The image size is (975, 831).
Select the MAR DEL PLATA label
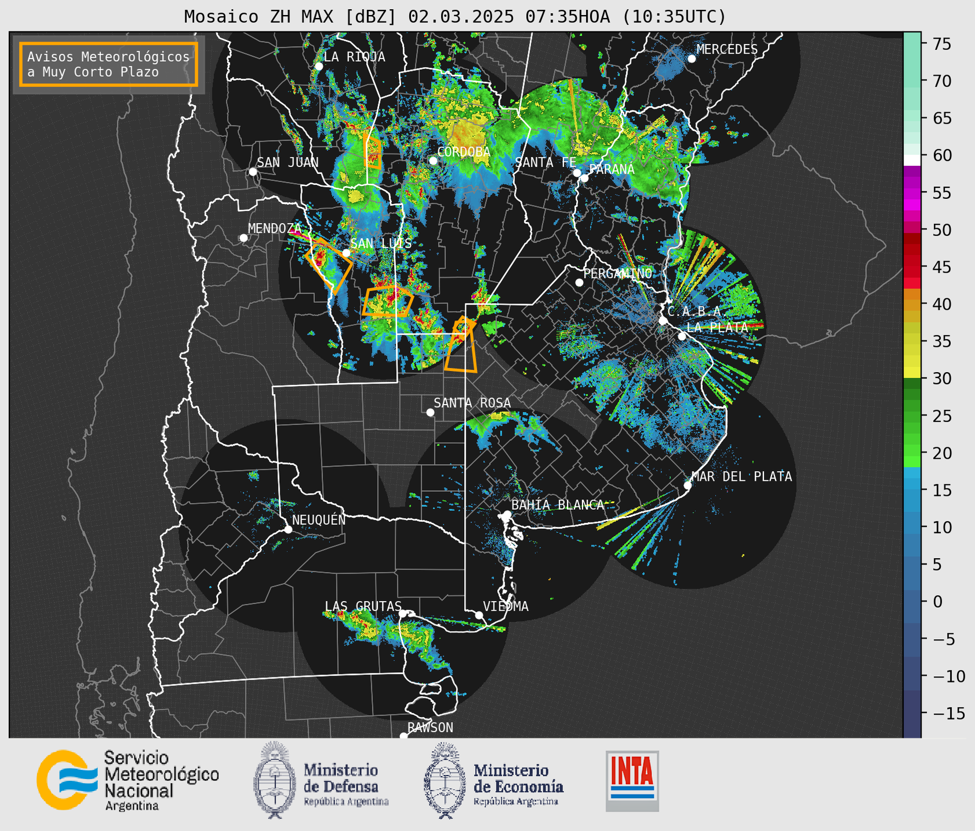click(742, 477)
